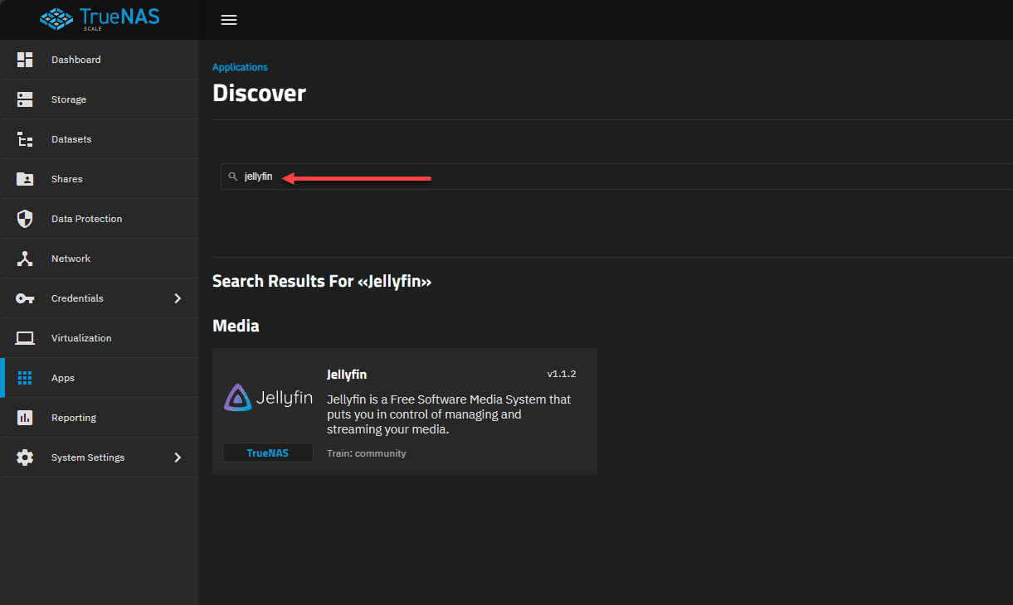Viewport: 1013px width, 605px height.
Task: Click the Jellyfin logo thumbnail
Action: (x=268, y=398)
